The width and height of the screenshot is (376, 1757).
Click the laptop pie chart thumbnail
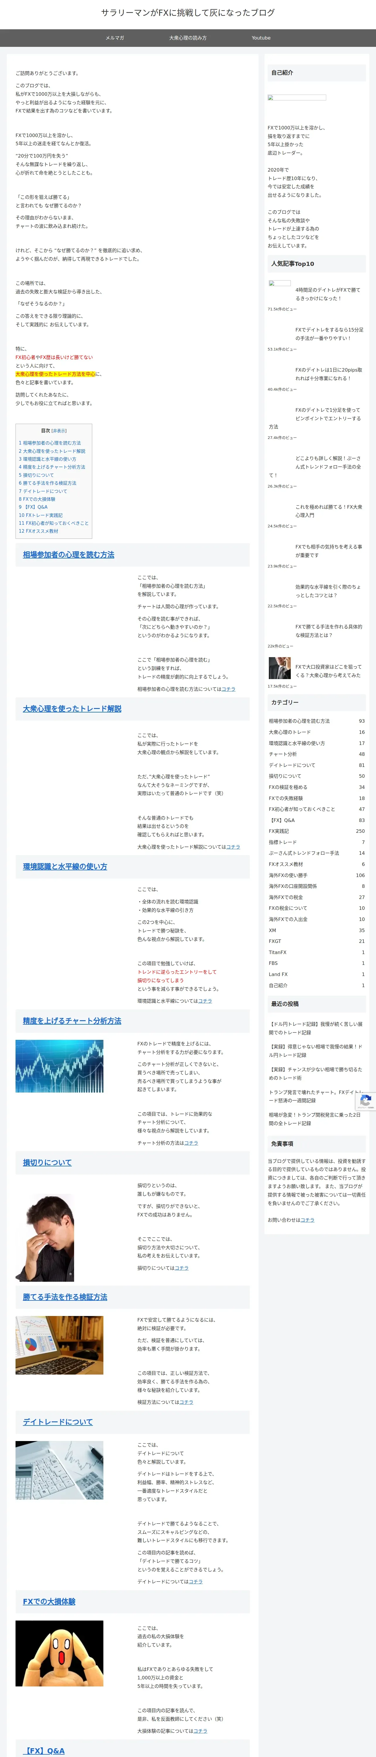click(59, 1345)
